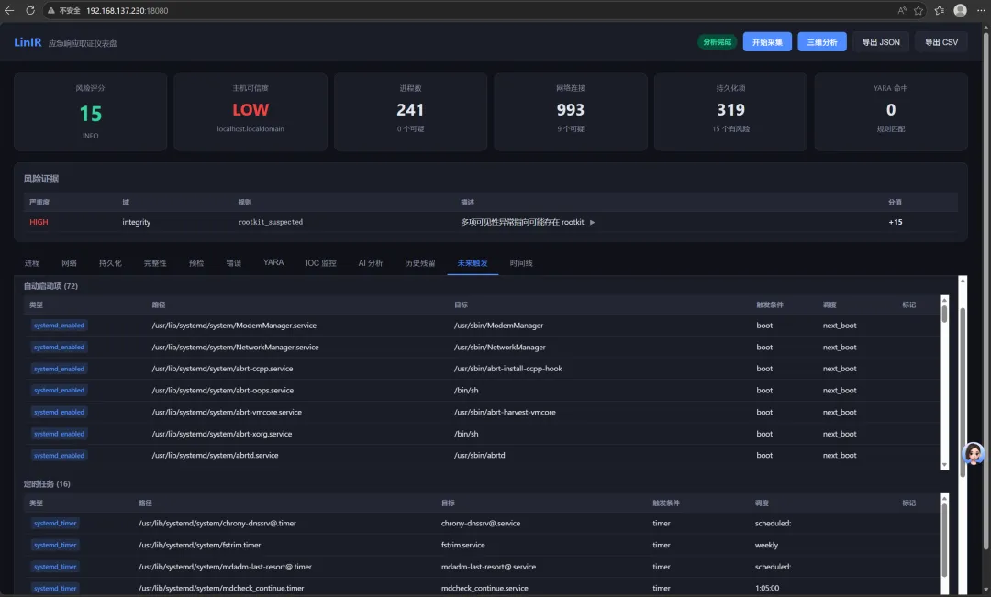Switch to the 持久化 tab

(110, 263)
